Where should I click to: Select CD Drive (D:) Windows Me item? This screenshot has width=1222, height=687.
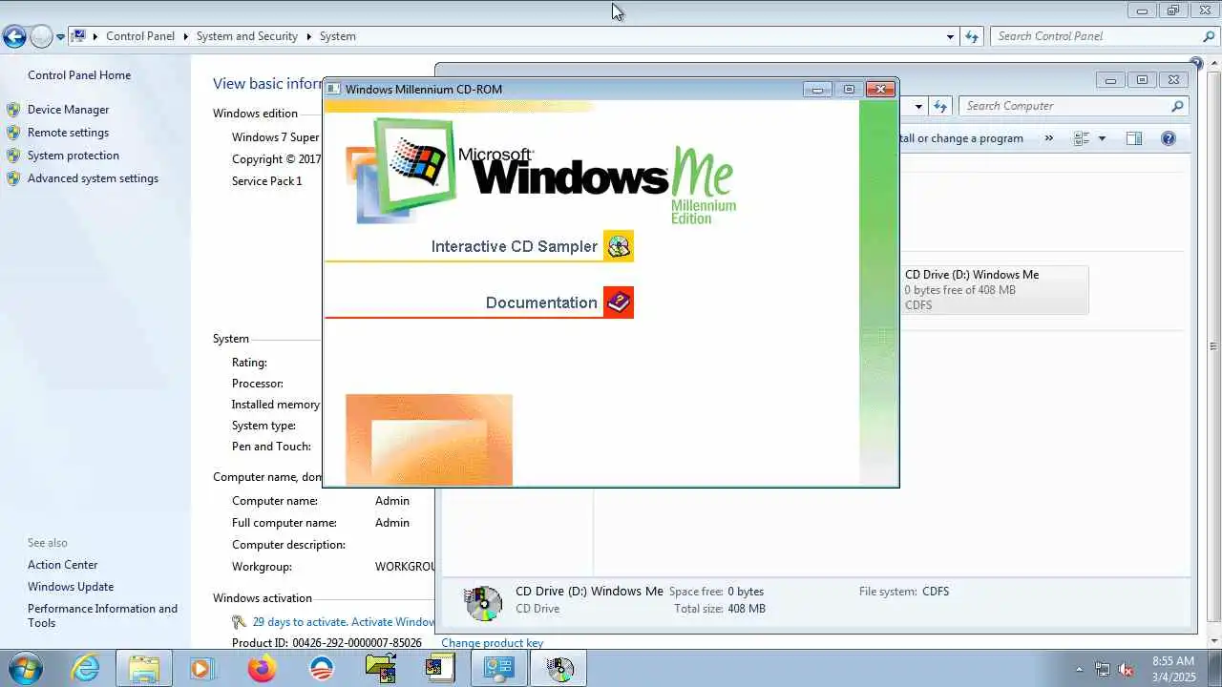tap(994, 289)
